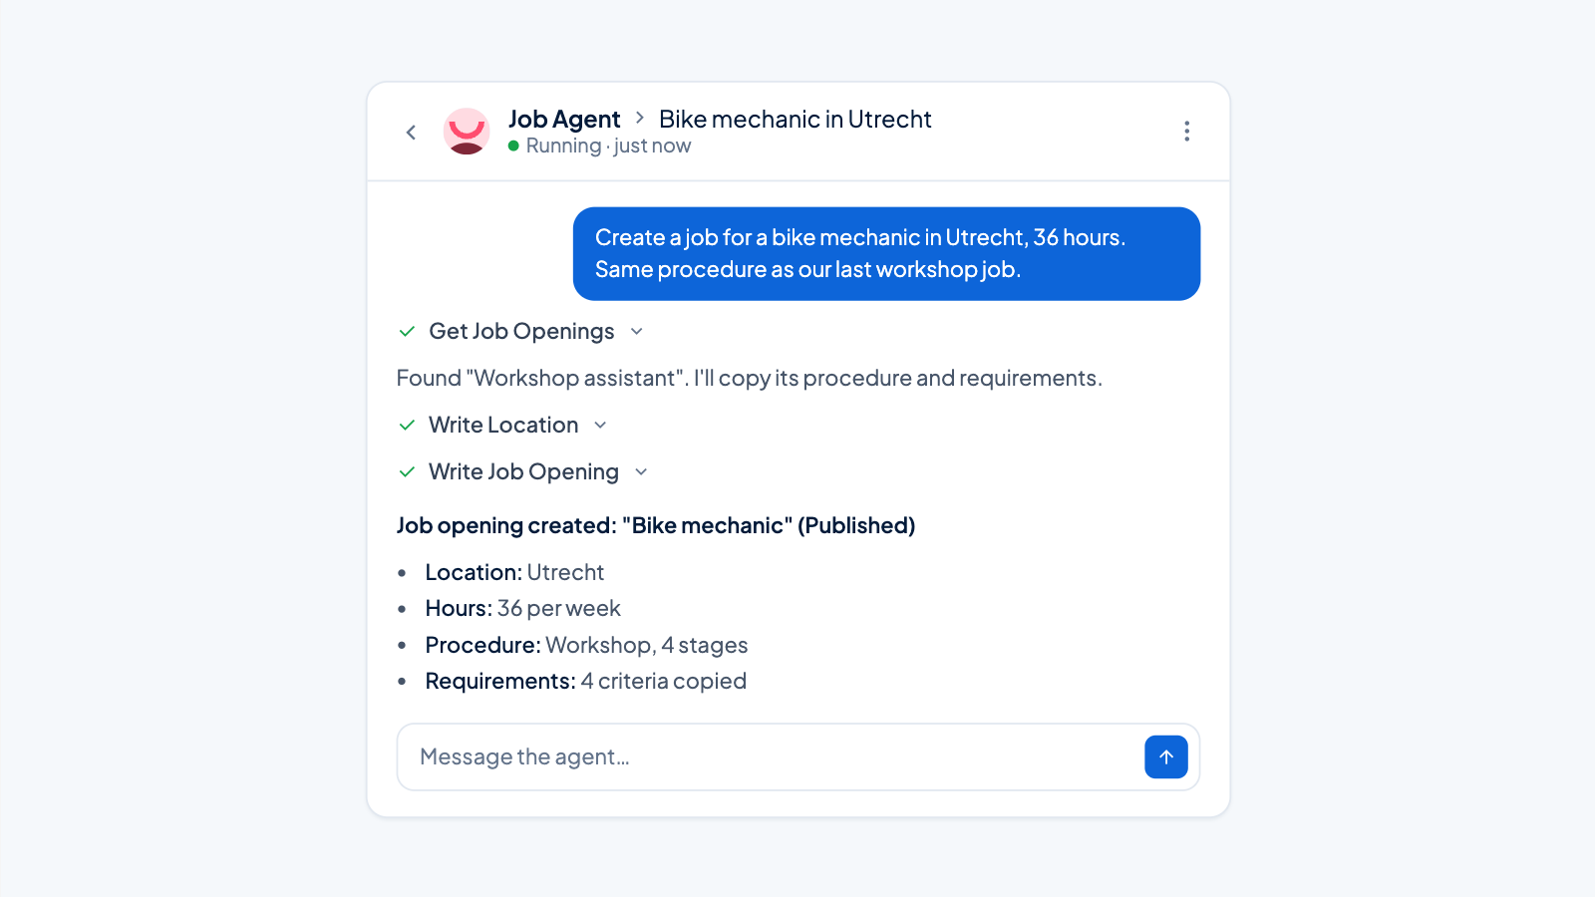Image resolution: width=1595 pixels, height=897 pixels.
Task: Open the three-dot more options menu
Action: [x=1186, y=132]
